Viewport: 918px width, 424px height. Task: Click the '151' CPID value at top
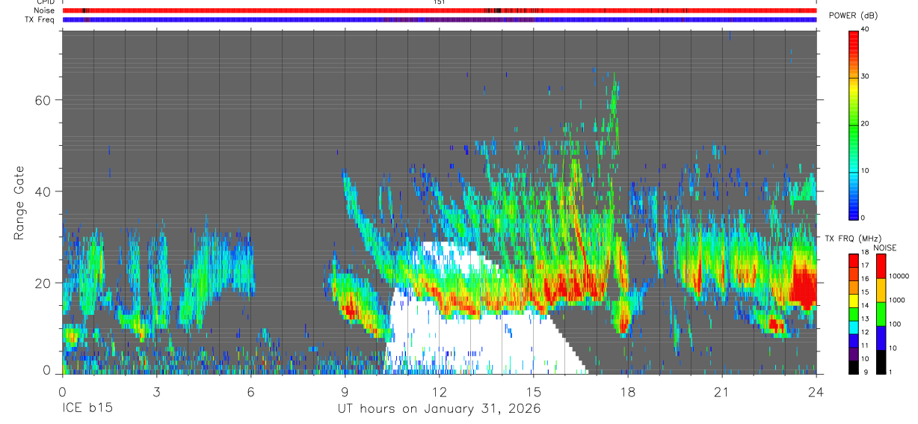click(x=439, y=2)
